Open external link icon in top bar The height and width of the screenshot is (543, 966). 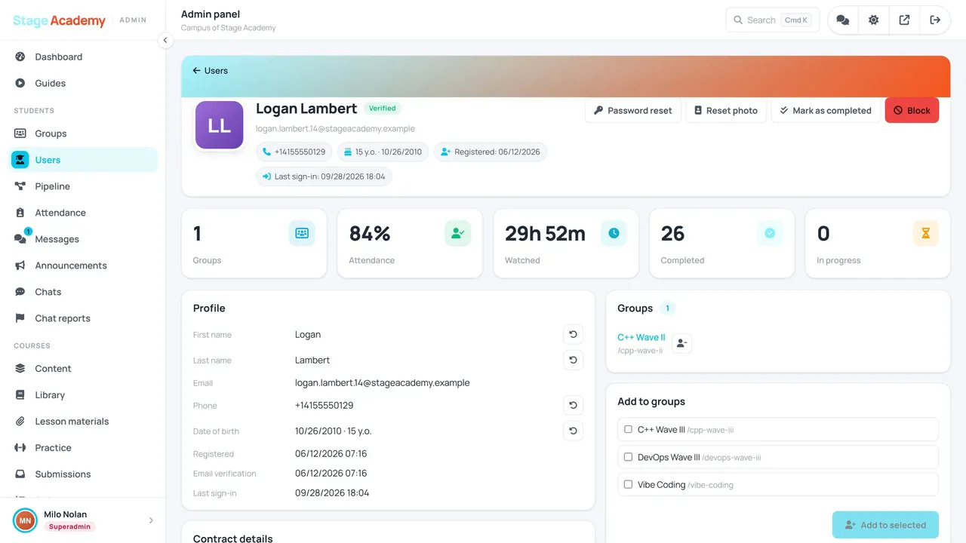pos(904,20)
